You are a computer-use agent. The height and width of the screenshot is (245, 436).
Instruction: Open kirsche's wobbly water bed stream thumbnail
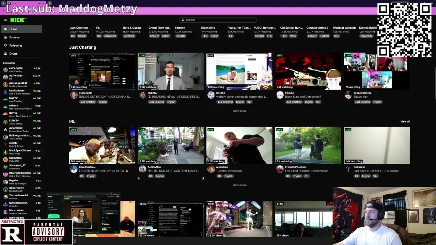[239, 71]
